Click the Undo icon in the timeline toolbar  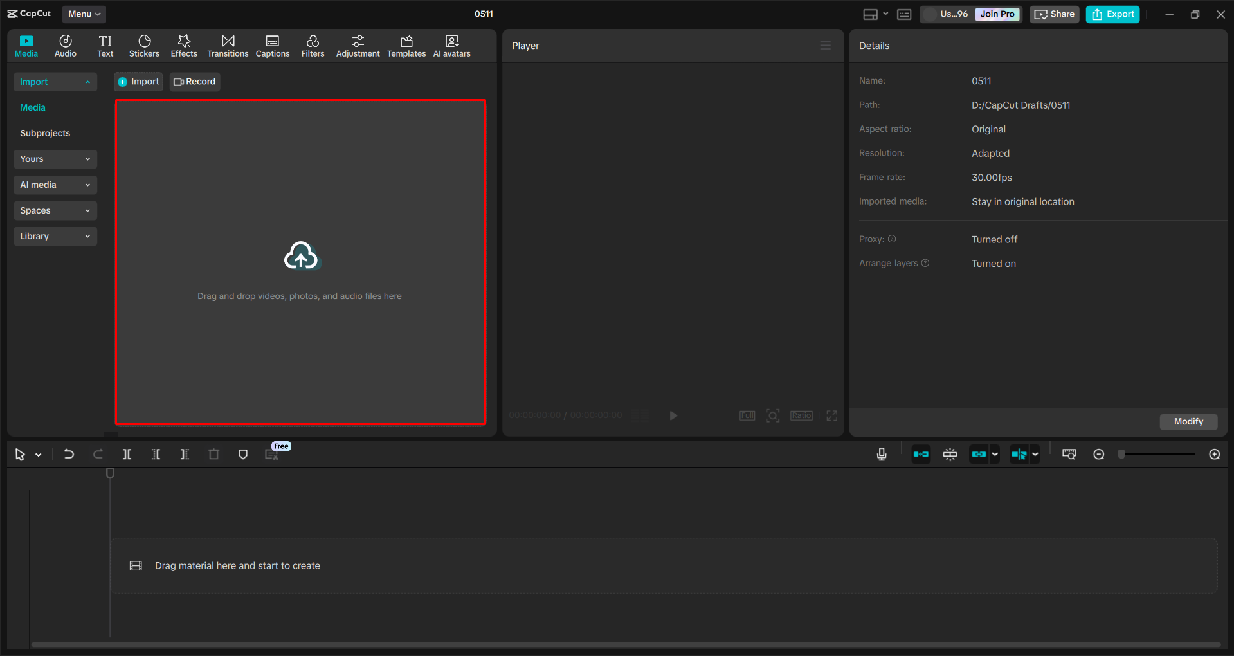69,454
